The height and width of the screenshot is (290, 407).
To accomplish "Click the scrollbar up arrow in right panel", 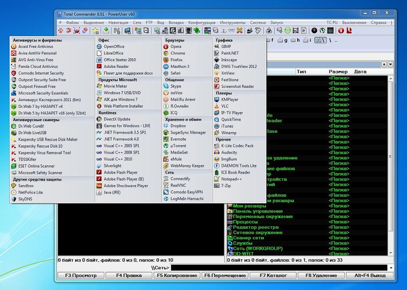I will 391,78.
